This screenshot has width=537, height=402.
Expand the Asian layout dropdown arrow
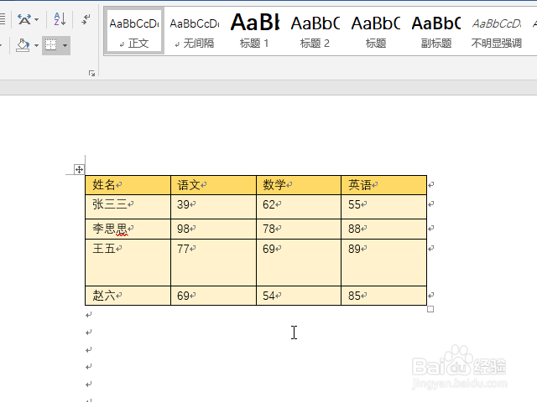(36, 20)
